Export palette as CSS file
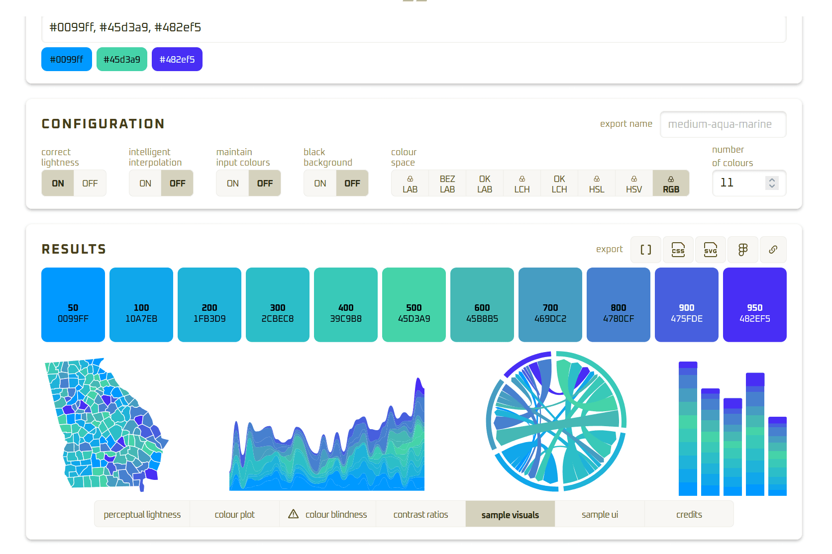832x554 pixels. point(678,249)
